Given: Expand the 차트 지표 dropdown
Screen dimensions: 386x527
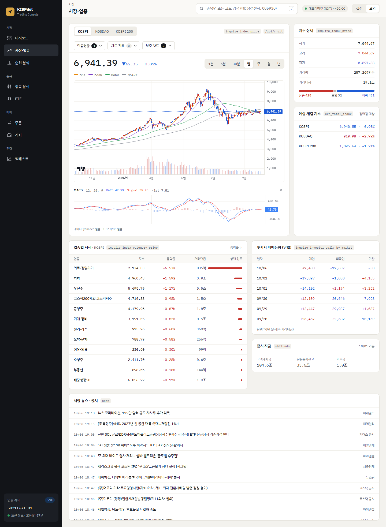Looking at the screenshot, I should coord(124,46).
